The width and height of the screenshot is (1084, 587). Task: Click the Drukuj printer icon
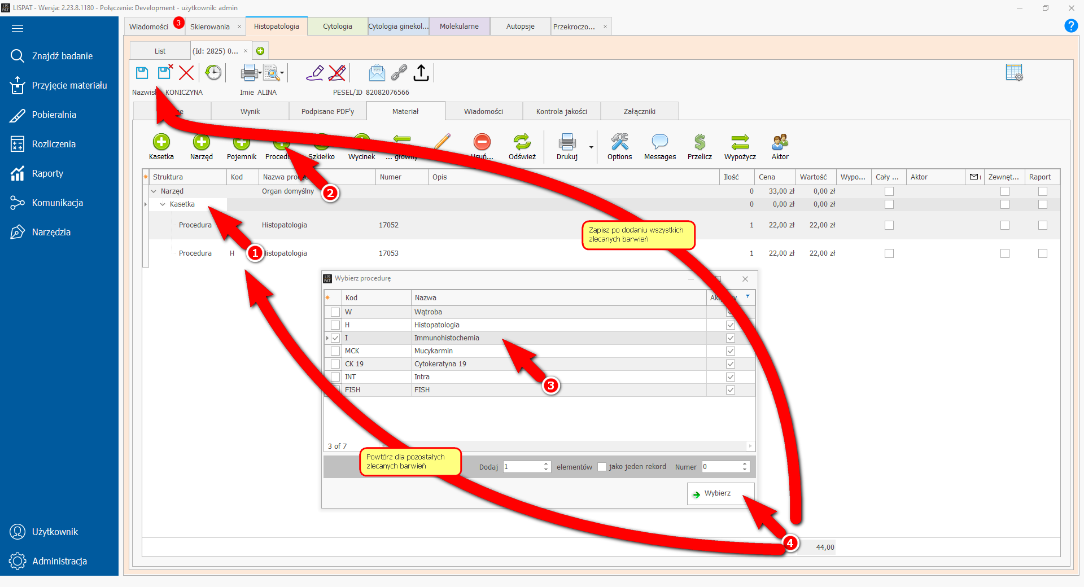567,142
